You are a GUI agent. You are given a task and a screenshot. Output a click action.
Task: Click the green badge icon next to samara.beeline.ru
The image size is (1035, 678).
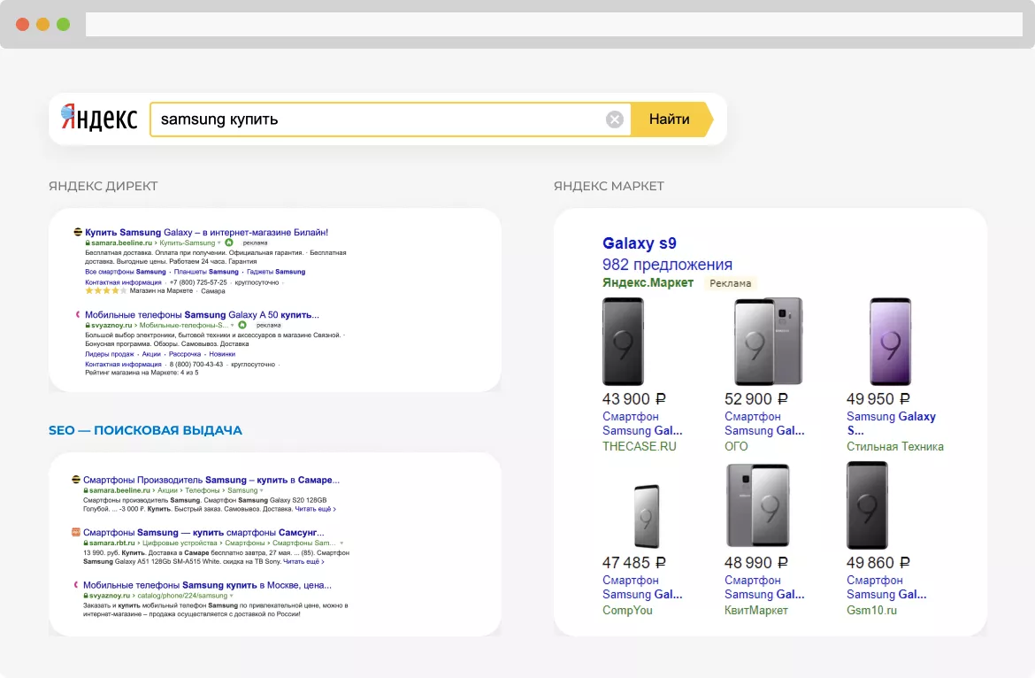[x=228, y=243]
